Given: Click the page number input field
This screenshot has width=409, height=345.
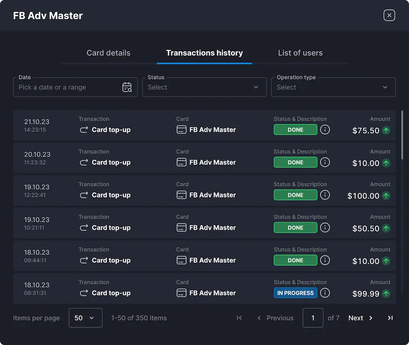Looking at the screenshot, I should click(x=313, y=318).
